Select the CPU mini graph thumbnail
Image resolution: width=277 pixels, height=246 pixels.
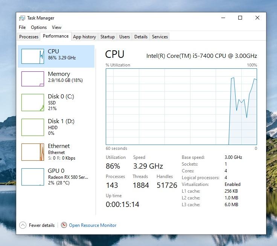(33, 56)
